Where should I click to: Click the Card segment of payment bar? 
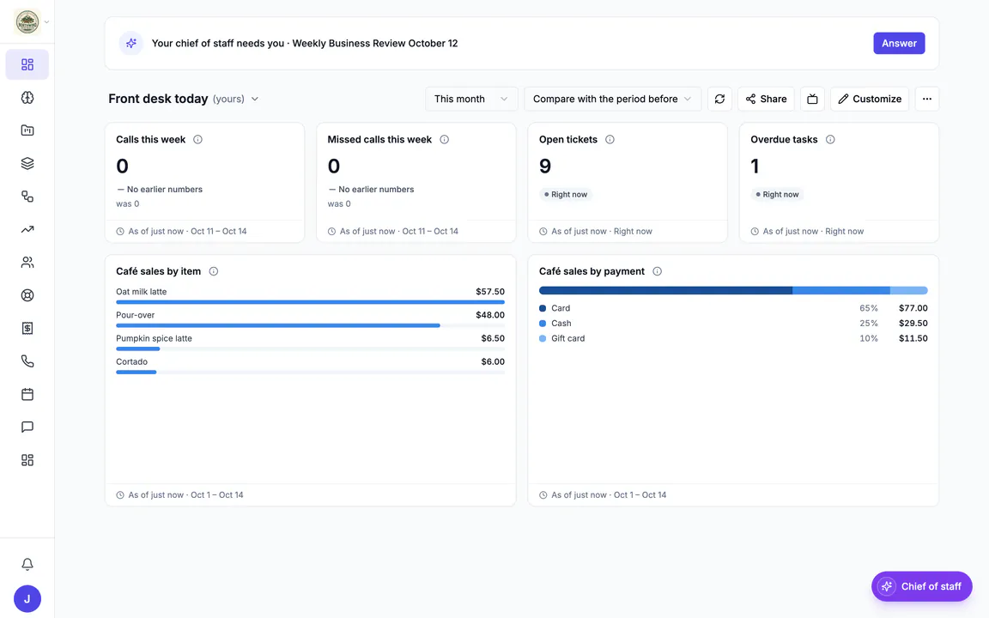(x=665, y=290)
